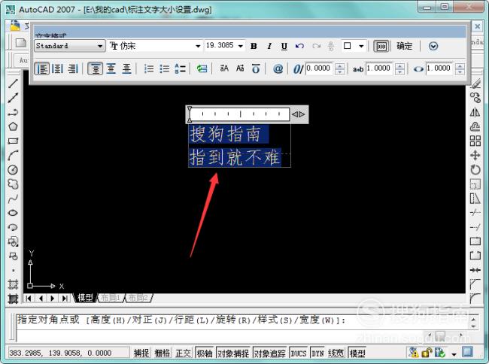Image resolution: width=489 pixels, height=364 pixels.
Task: Select the Ellipse tool
Action: [13, 213]
